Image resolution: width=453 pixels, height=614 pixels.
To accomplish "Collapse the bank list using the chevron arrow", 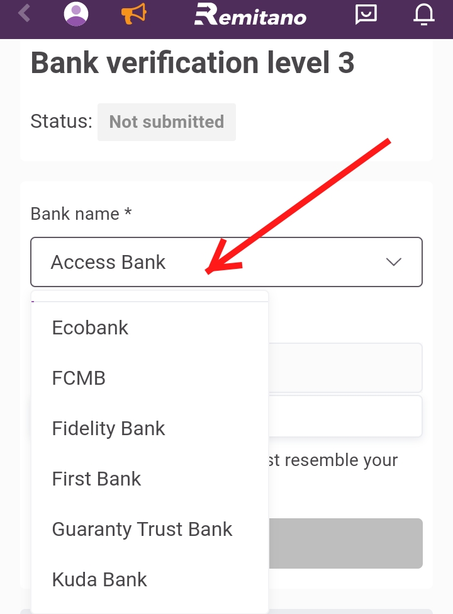I will tap(394, 262).
